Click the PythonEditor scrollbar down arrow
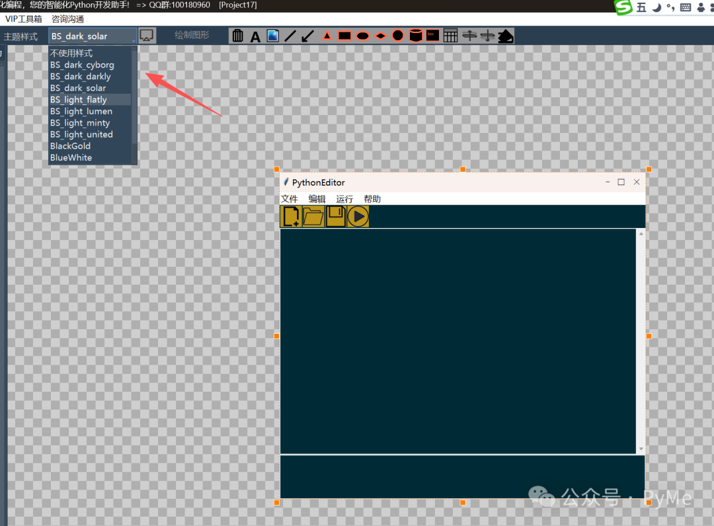This screenshot has width=714, height=526. coord(641,449)
